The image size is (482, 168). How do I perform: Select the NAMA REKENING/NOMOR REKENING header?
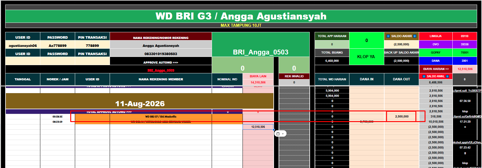point(161,37)
